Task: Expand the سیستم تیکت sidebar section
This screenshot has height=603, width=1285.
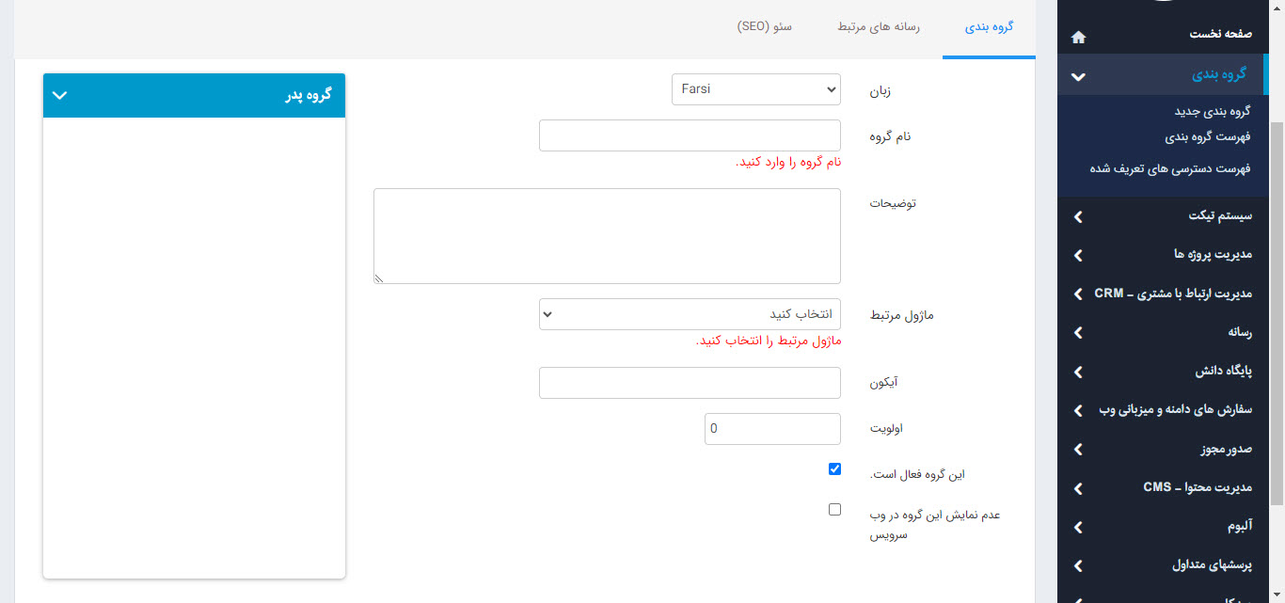Action: tap(1078, 216)
